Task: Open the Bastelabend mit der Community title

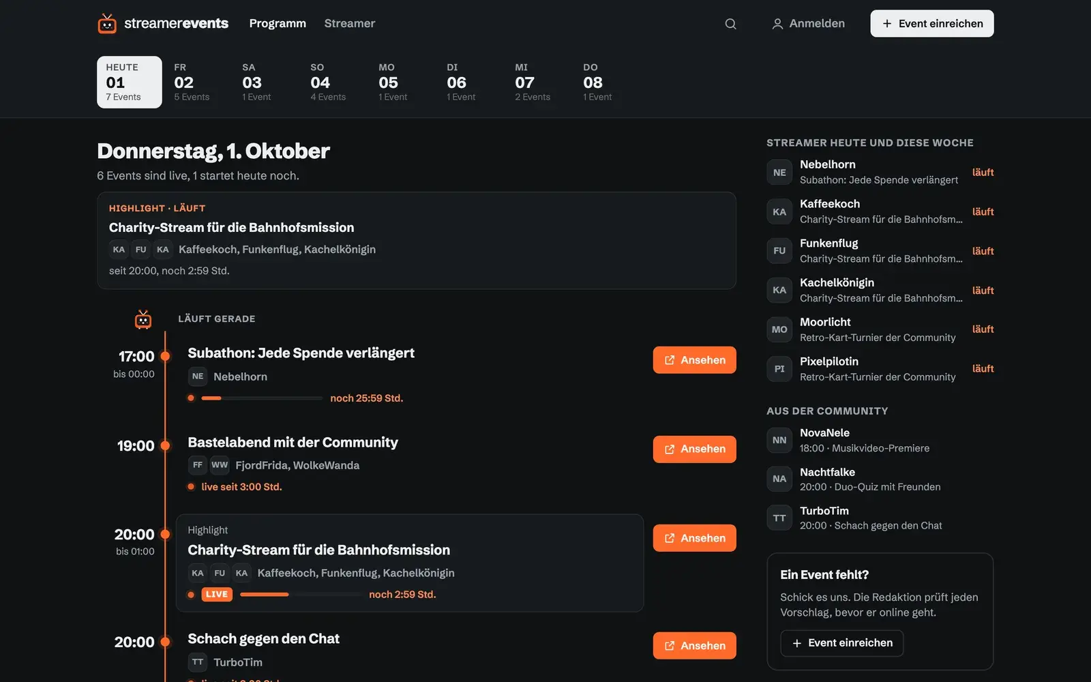Action: coord(293,443)
